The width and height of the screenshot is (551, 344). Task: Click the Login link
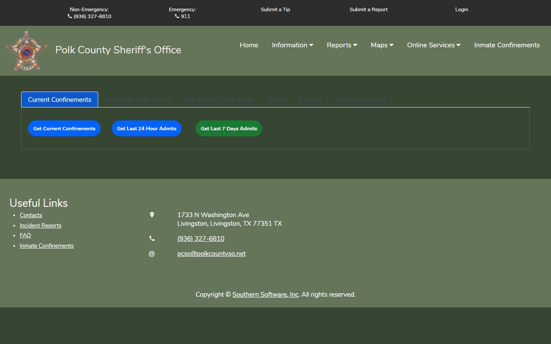[461, 9]
